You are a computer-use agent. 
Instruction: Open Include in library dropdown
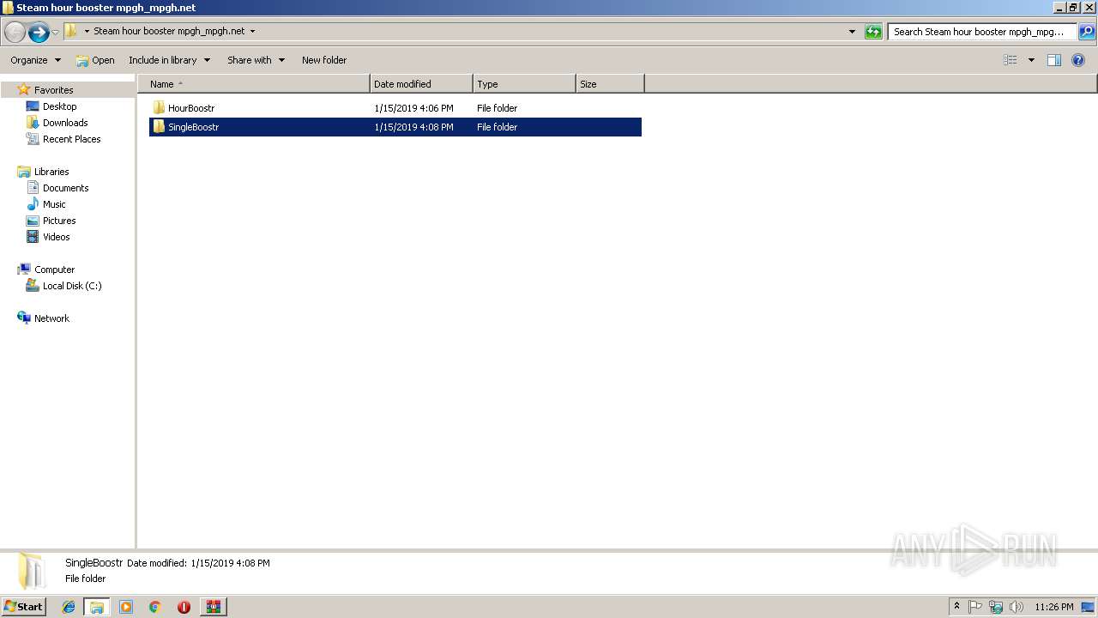click(169, 60)
